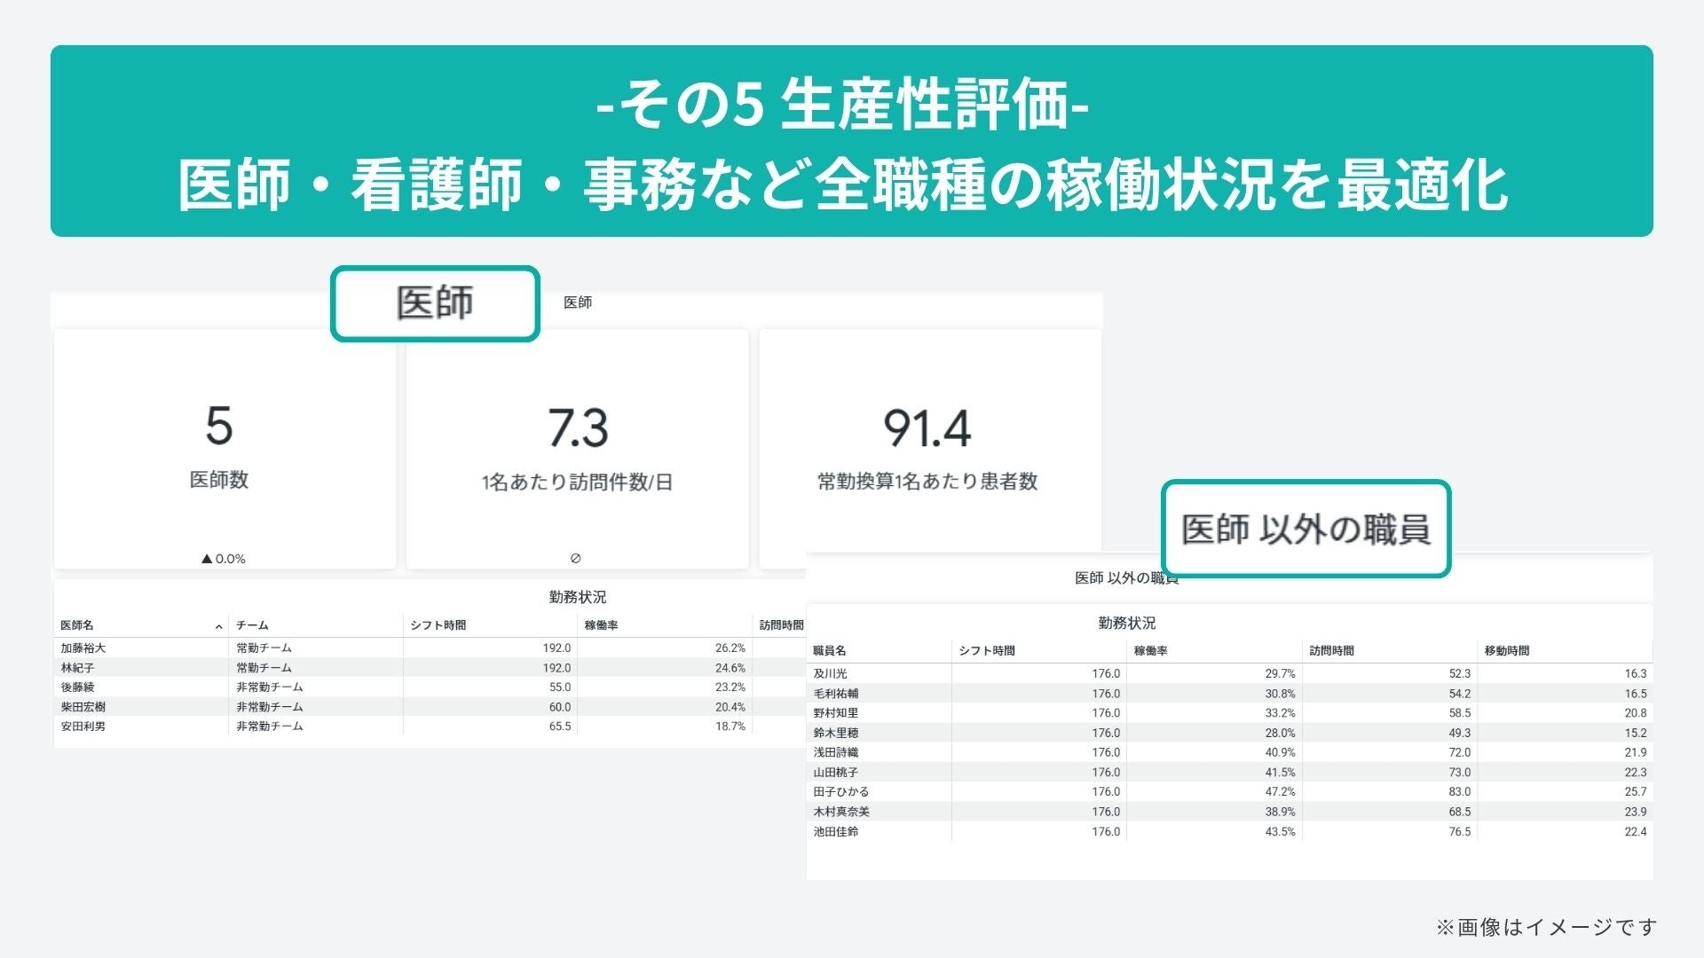
Task: Select the 及川光 staff row
Action: [831, 674]
